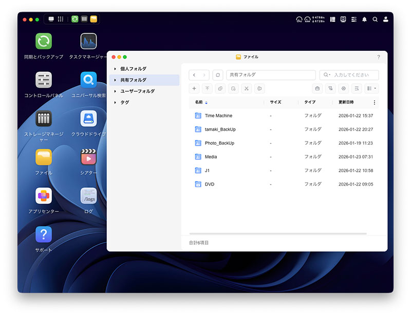Sort files by the 名前 column header
411x316 pixels.
pos(199,102)
